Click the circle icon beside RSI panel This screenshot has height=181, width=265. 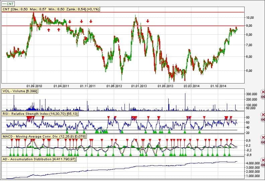(263, 119)
